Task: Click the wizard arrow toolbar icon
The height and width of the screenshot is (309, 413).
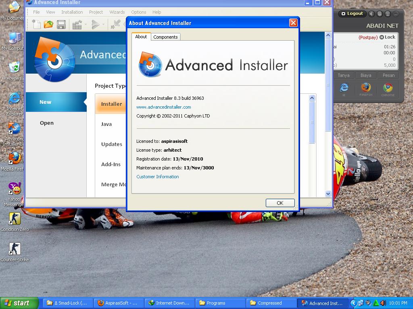Action: point(115,25)
